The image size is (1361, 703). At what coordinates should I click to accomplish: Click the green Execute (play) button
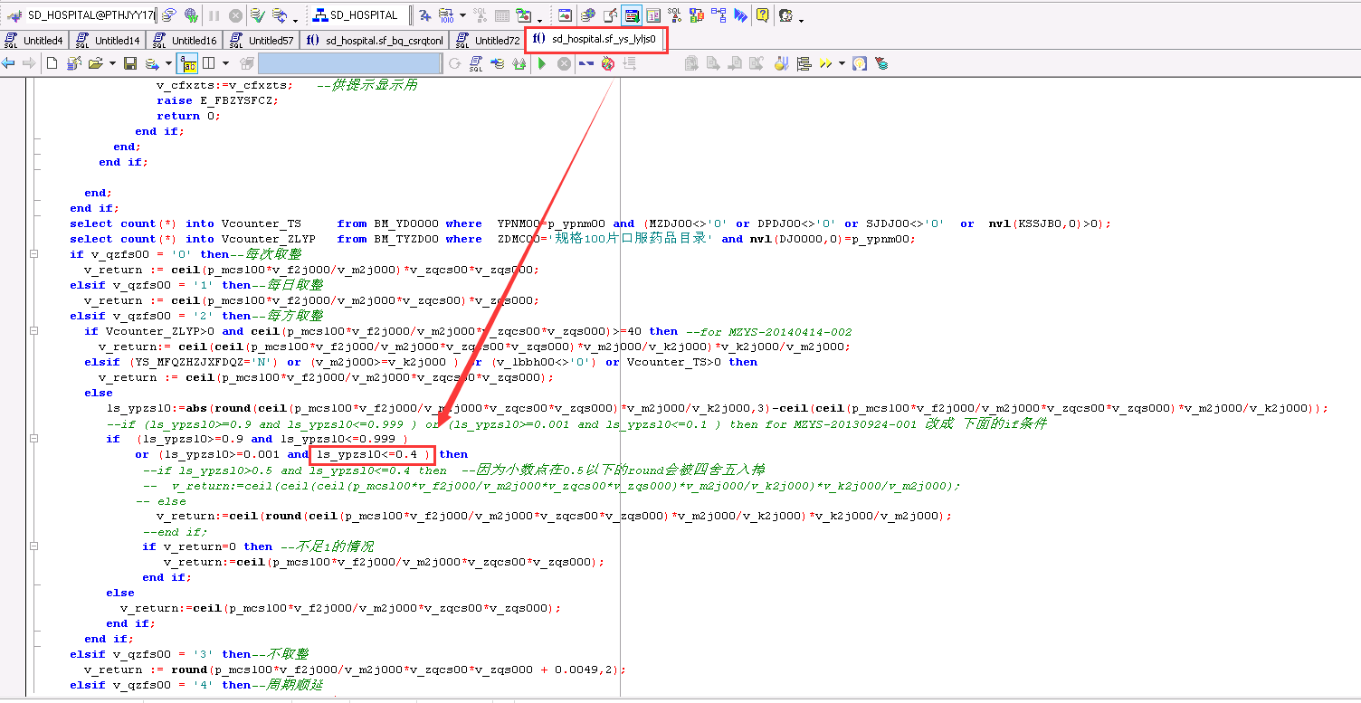(x=542, y=63)
